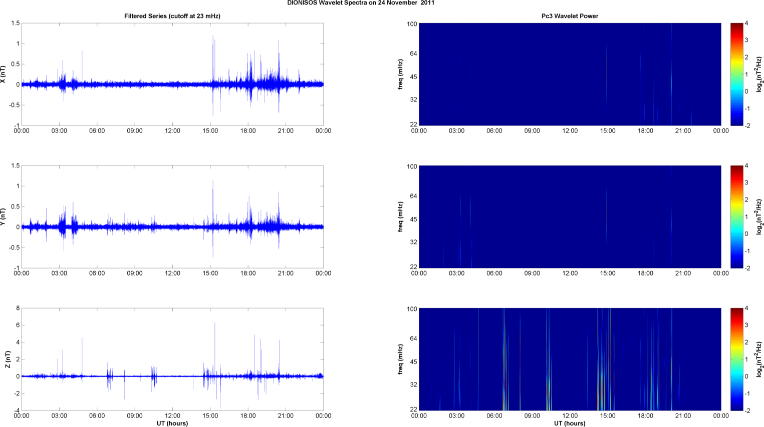
Task: Click the colorbar beside the top wavelet panel
Action: coord(736,74)
